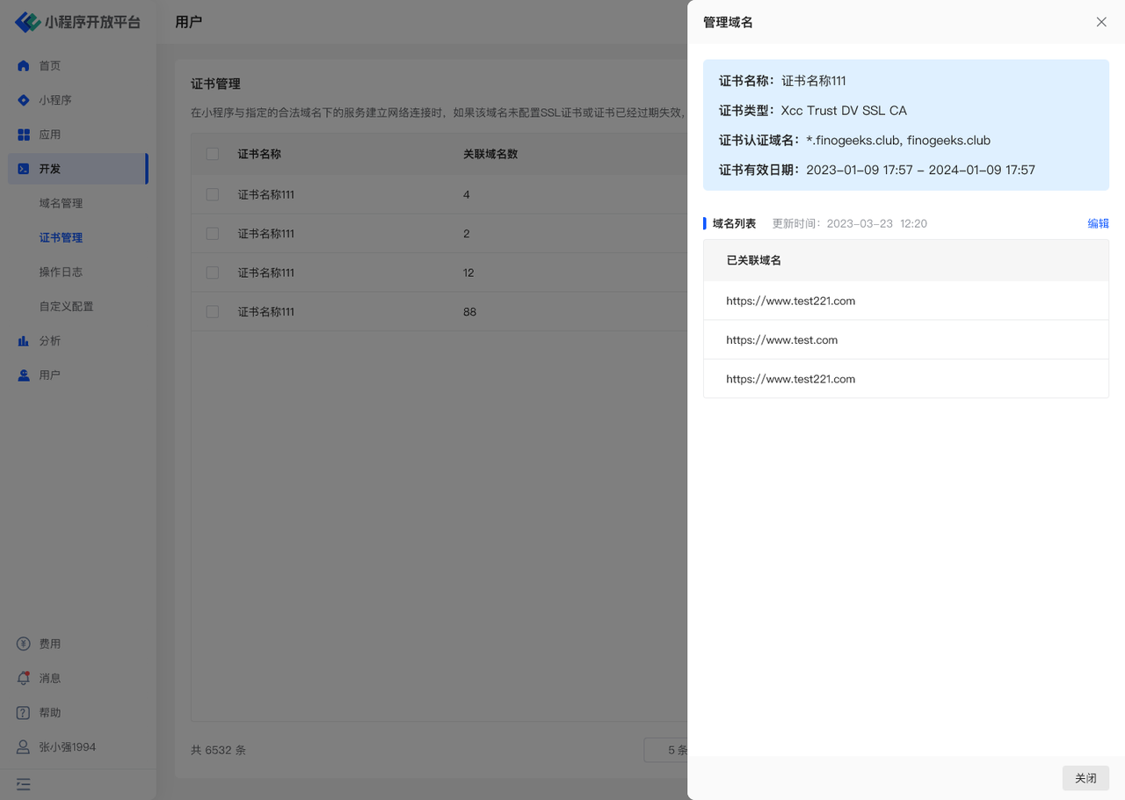Image resolution: width=1125 pixels, height=800 pixels.
Task: Toggle the select-all checkbox in table header
Action: pyautogui.click(x=213, y=154)
